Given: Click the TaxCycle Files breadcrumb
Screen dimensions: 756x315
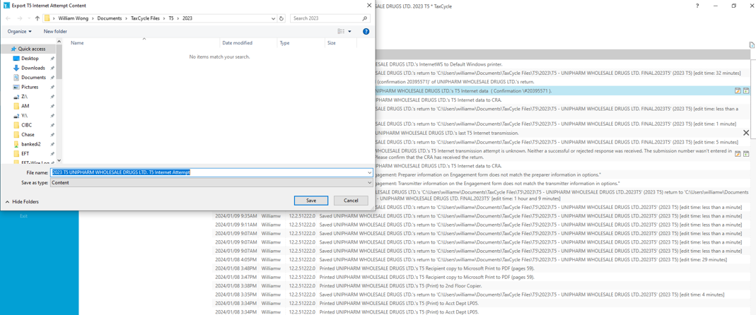Looking at the screenshot, I should tap(145, 18).
